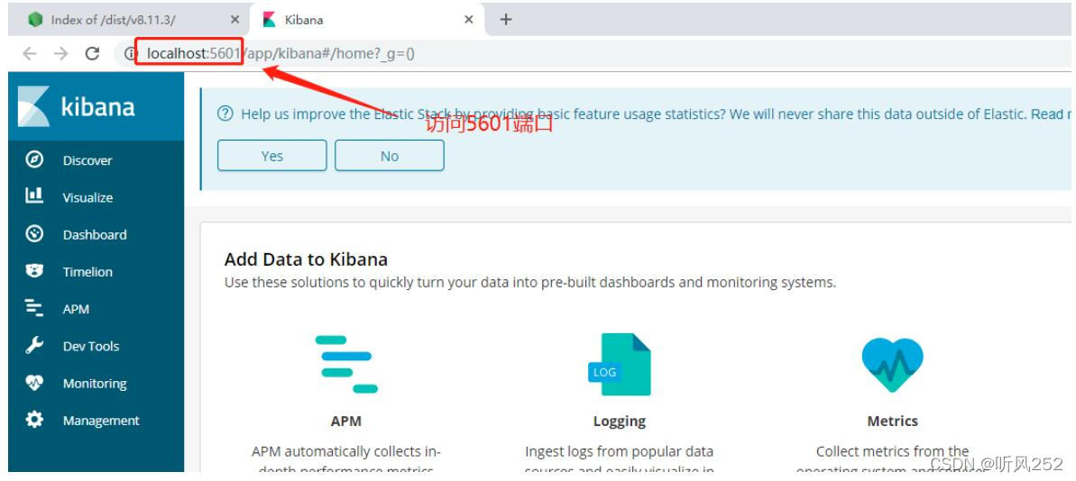
Task: Click 'Use these solutions to quickly' description
Action: [529, 282]
